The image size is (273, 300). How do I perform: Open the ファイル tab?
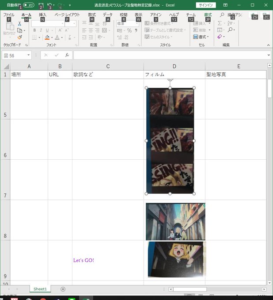click(x=9, y=15)
